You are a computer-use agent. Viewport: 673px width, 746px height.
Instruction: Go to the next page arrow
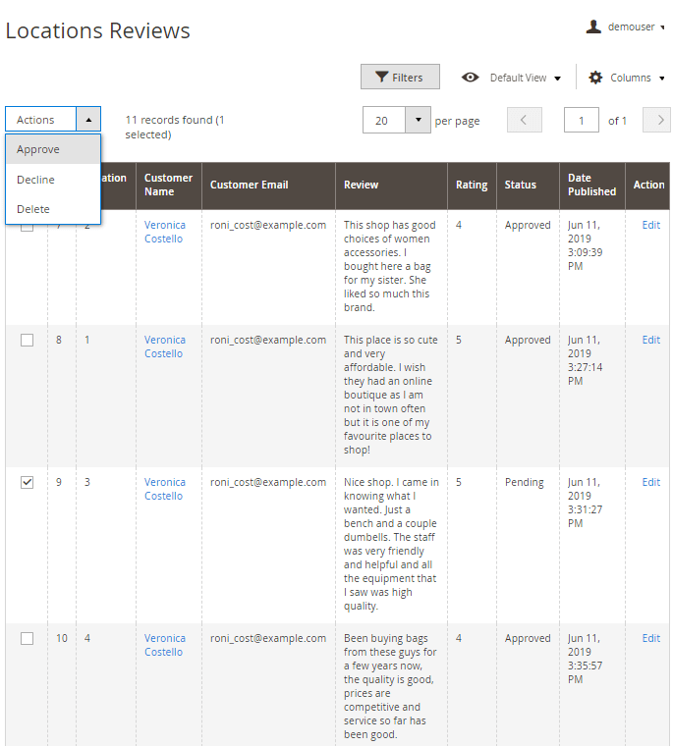656,120
